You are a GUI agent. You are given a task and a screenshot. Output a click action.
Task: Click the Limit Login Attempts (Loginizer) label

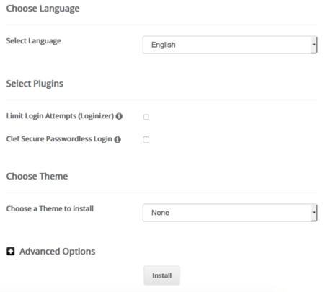click(x=60, y=116)
